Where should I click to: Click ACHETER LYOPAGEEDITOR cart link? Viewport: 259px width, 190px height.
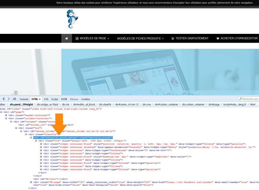[237, 38]
